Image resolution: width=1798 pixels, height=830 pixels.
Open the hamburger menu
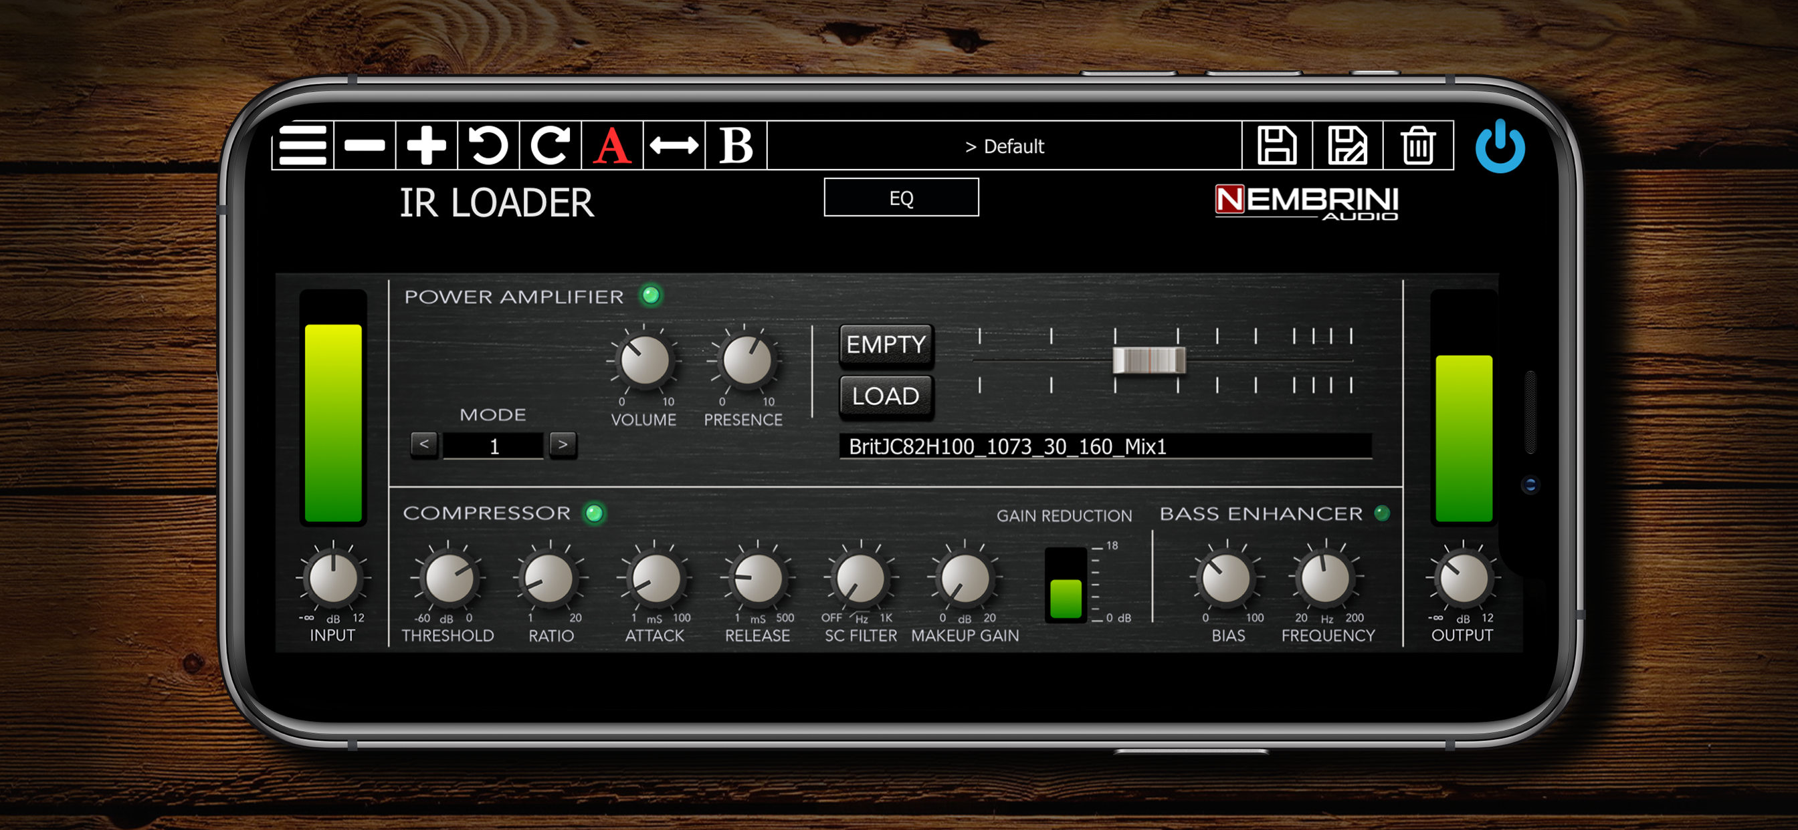tap(303, 145)
